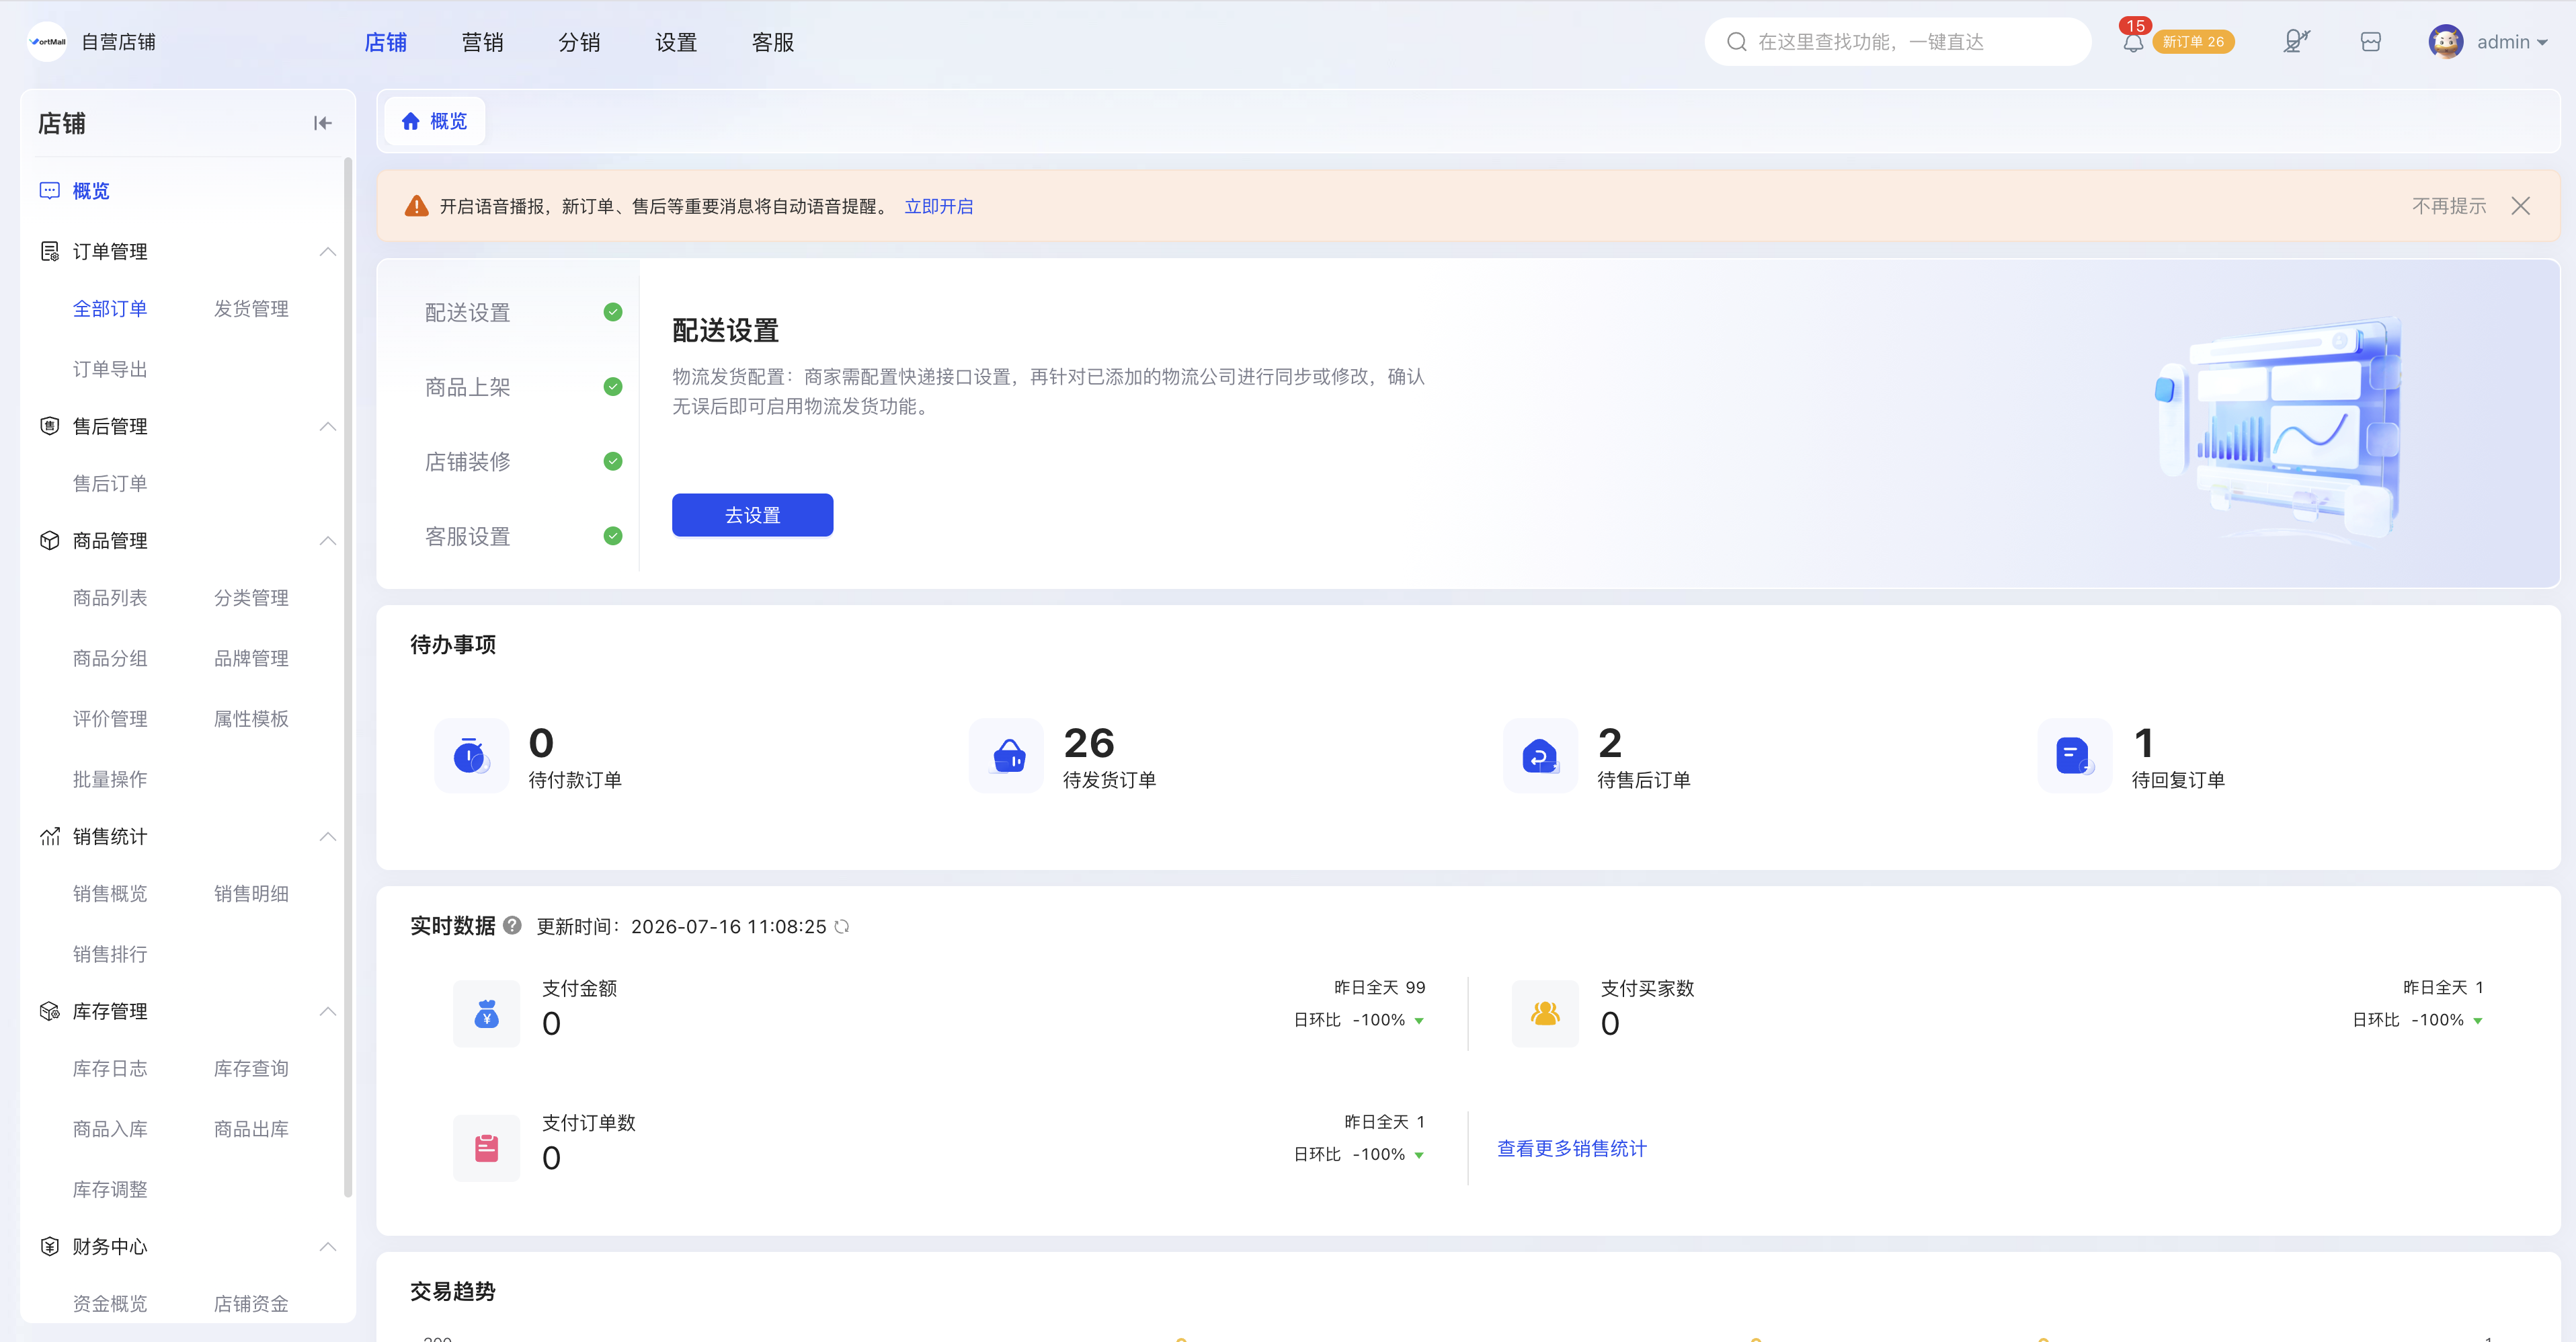The height and width of the screenshot is (1342, 2576).
Task: Open 订单导出 in sidebar
Action: 110,369
